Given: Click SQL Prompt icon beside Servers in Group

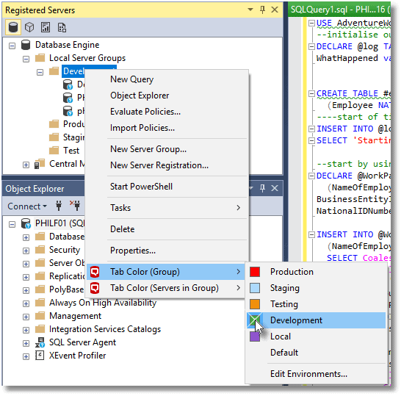Looking at the screenshot, I should tap(95, 288).
